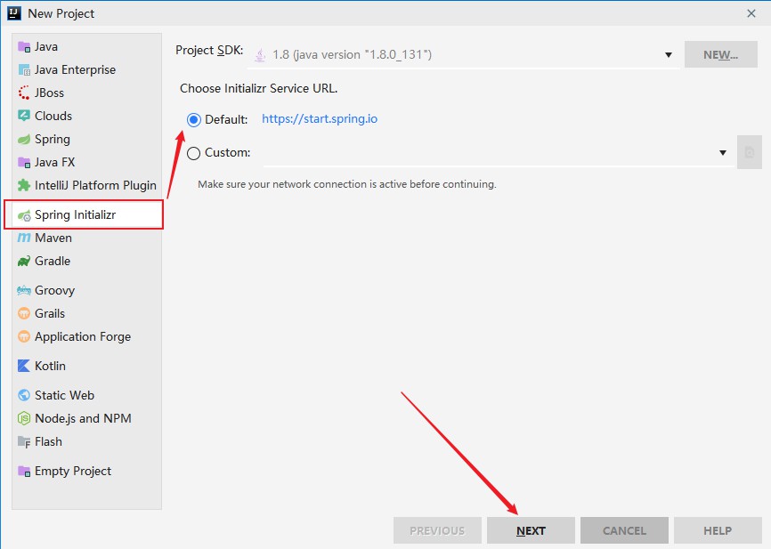Screen dimensions: 771x549
Task: Select Static Web entry text
Action: point(64,395)
